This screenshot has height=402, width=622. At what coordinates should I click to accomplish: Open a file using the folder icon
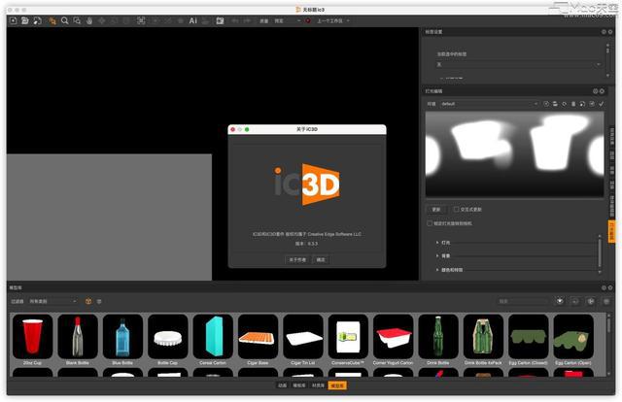(25, 20)
